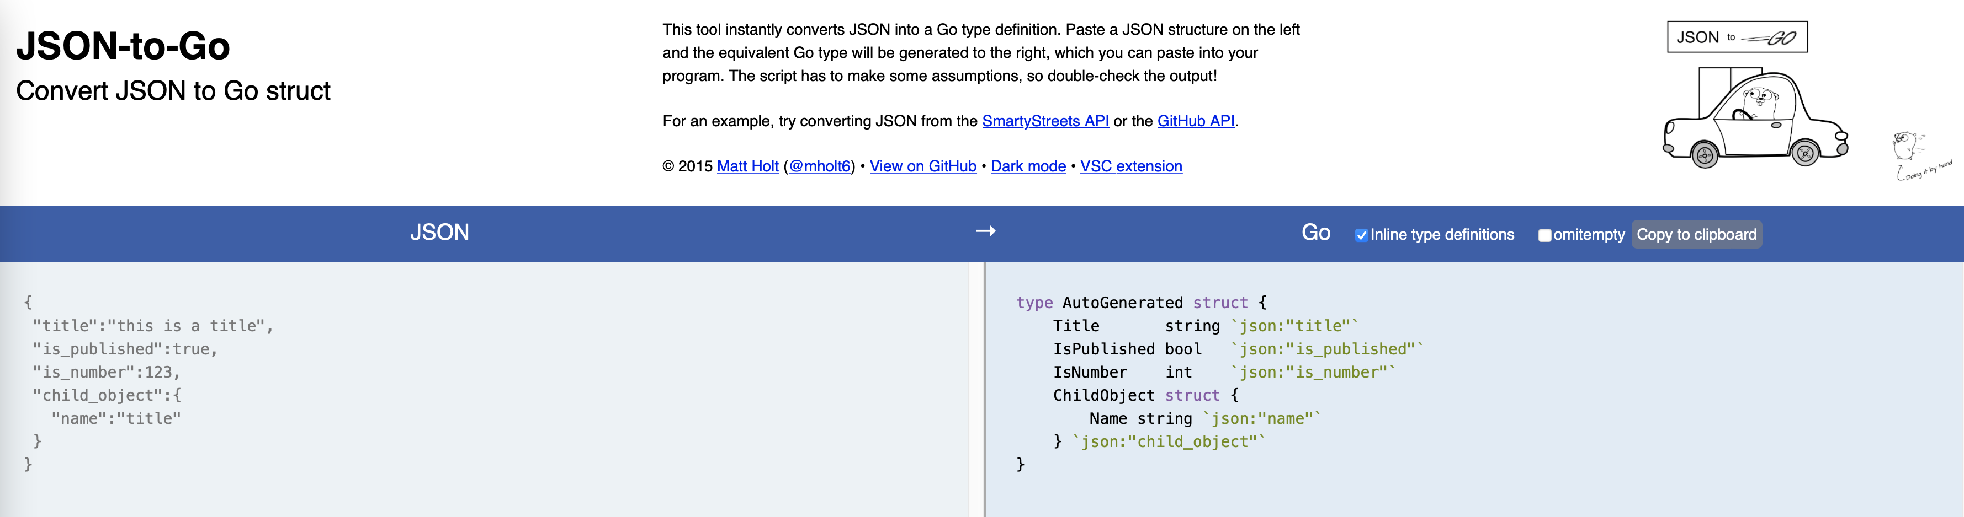Open View on GitHub link
This screenshot has height=517, width=1964.
[922, 166]
